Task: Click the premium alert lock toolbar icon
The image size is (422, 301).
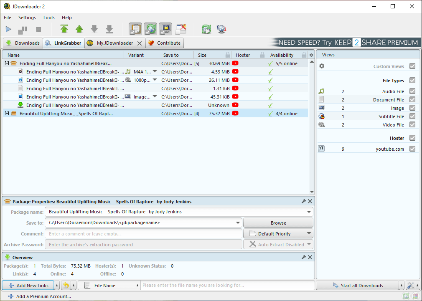Action: tap(165, 29)
